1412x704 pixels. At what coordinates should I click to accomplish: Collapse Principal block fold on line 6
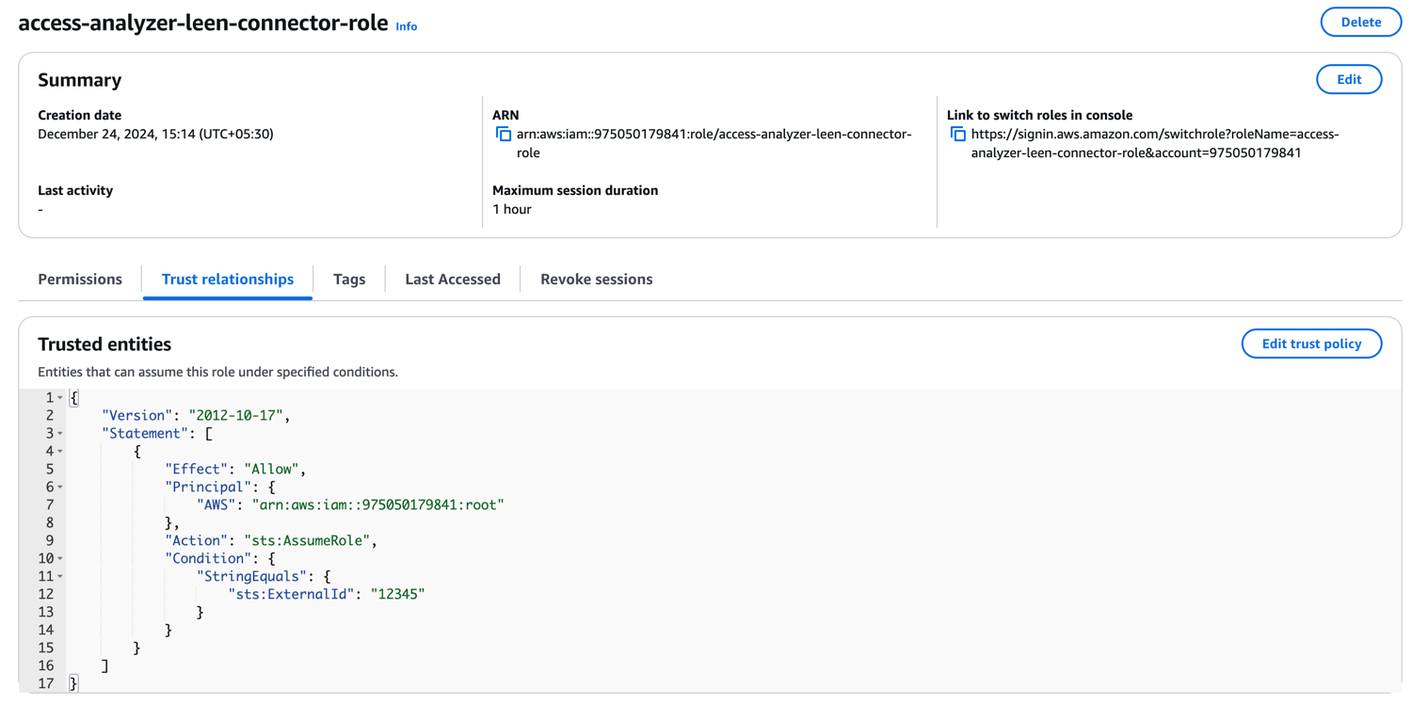(x=60, y=488)
